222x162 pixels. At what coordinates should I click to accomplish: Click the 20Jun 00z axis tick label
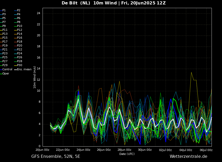43,150
